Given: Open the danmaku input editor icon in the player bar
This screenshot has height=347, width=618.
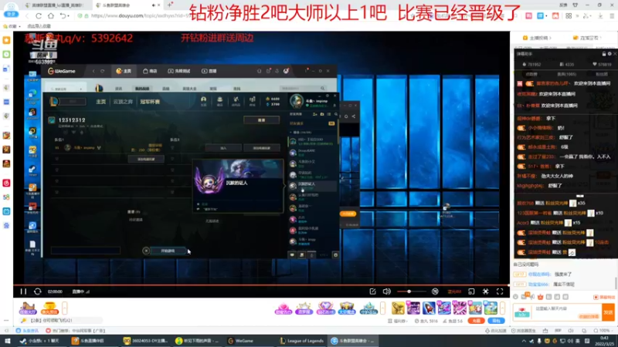Looking at the screenshot, I should [x=372, y=291].
